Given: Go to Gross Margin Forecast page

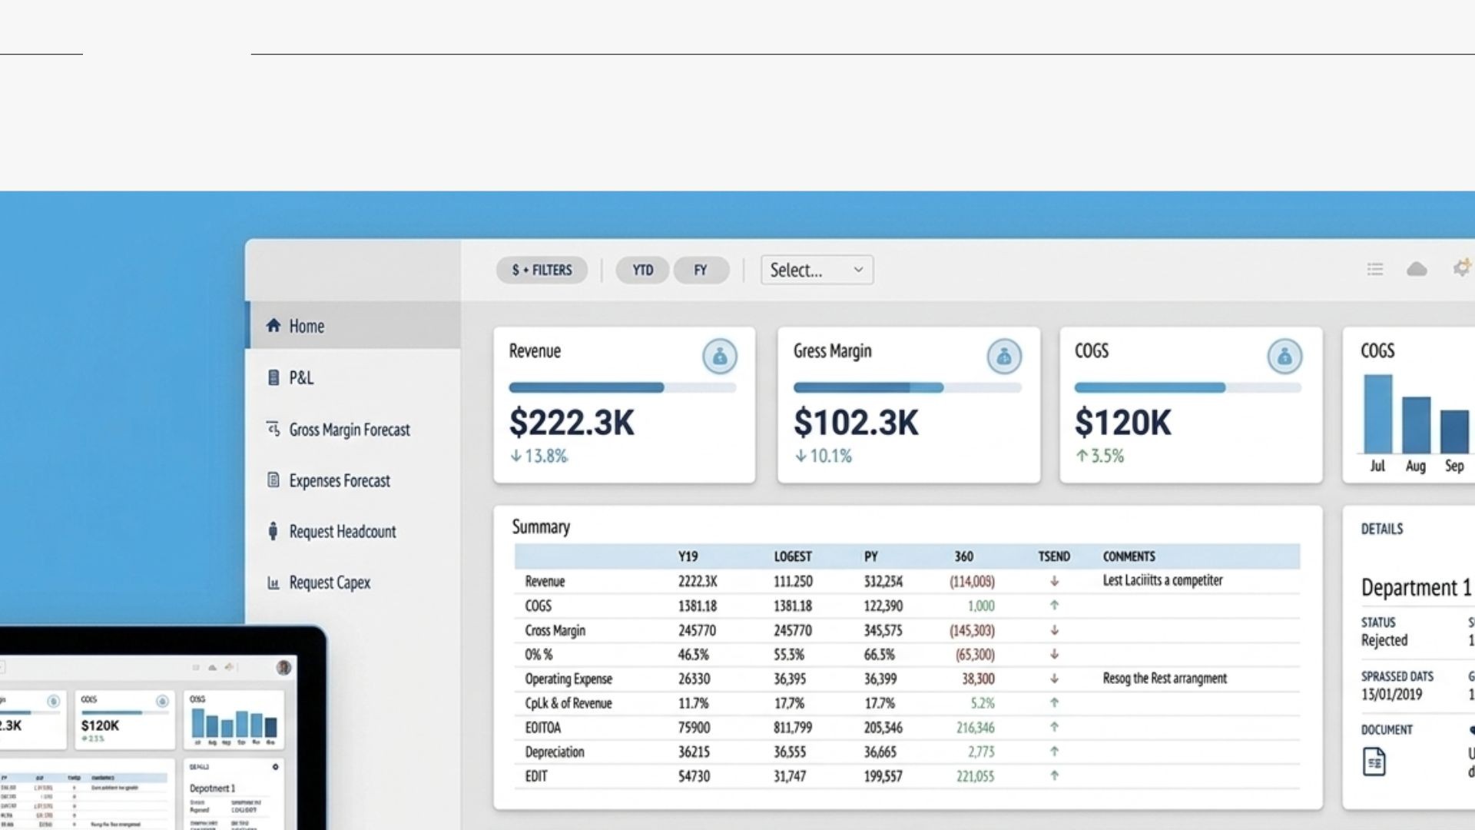Looking at the screenshot, I should 349,430.
